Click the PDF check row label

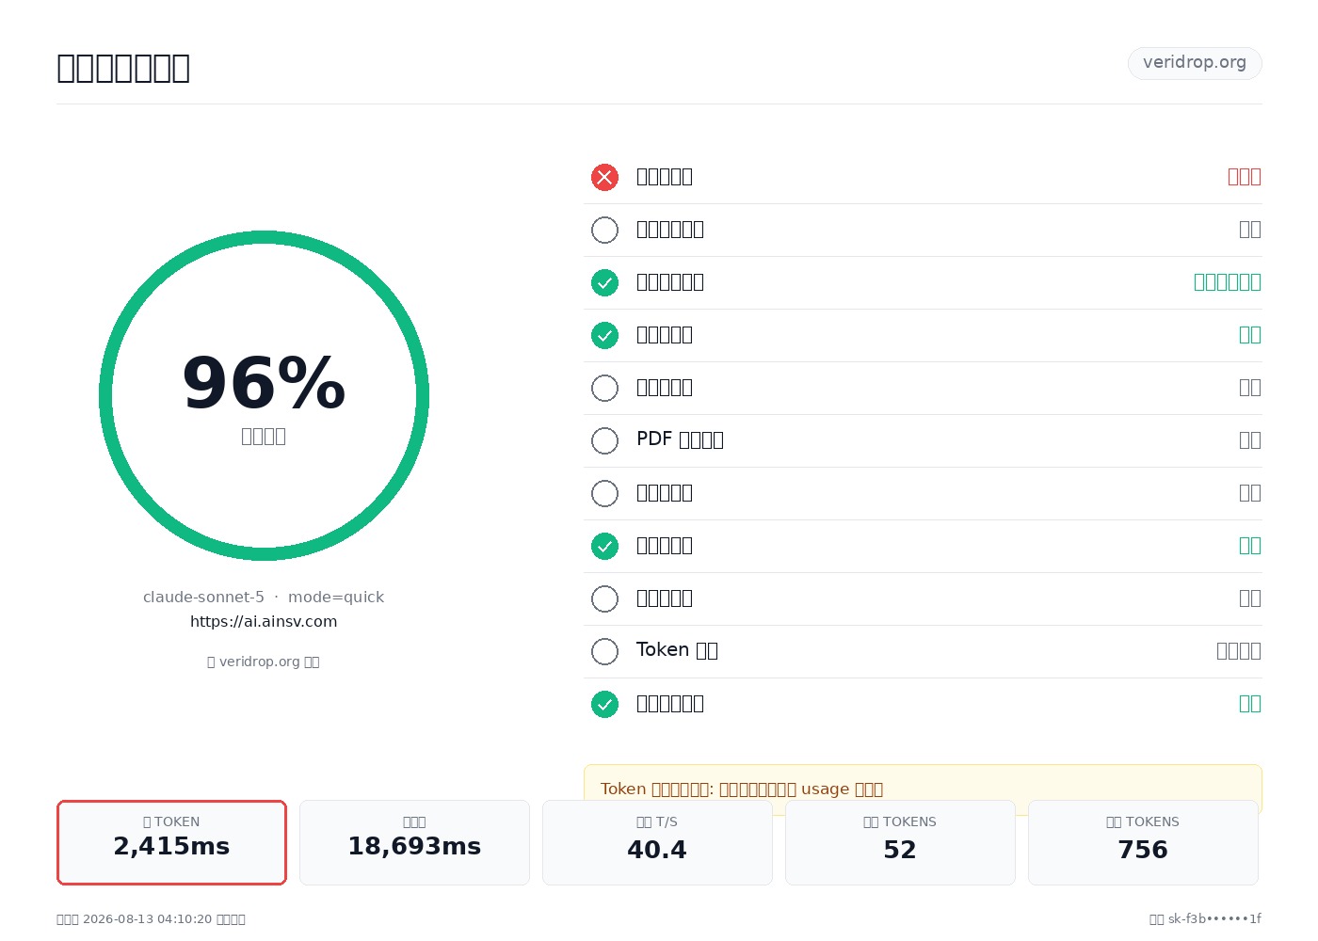tap(680, 439)
